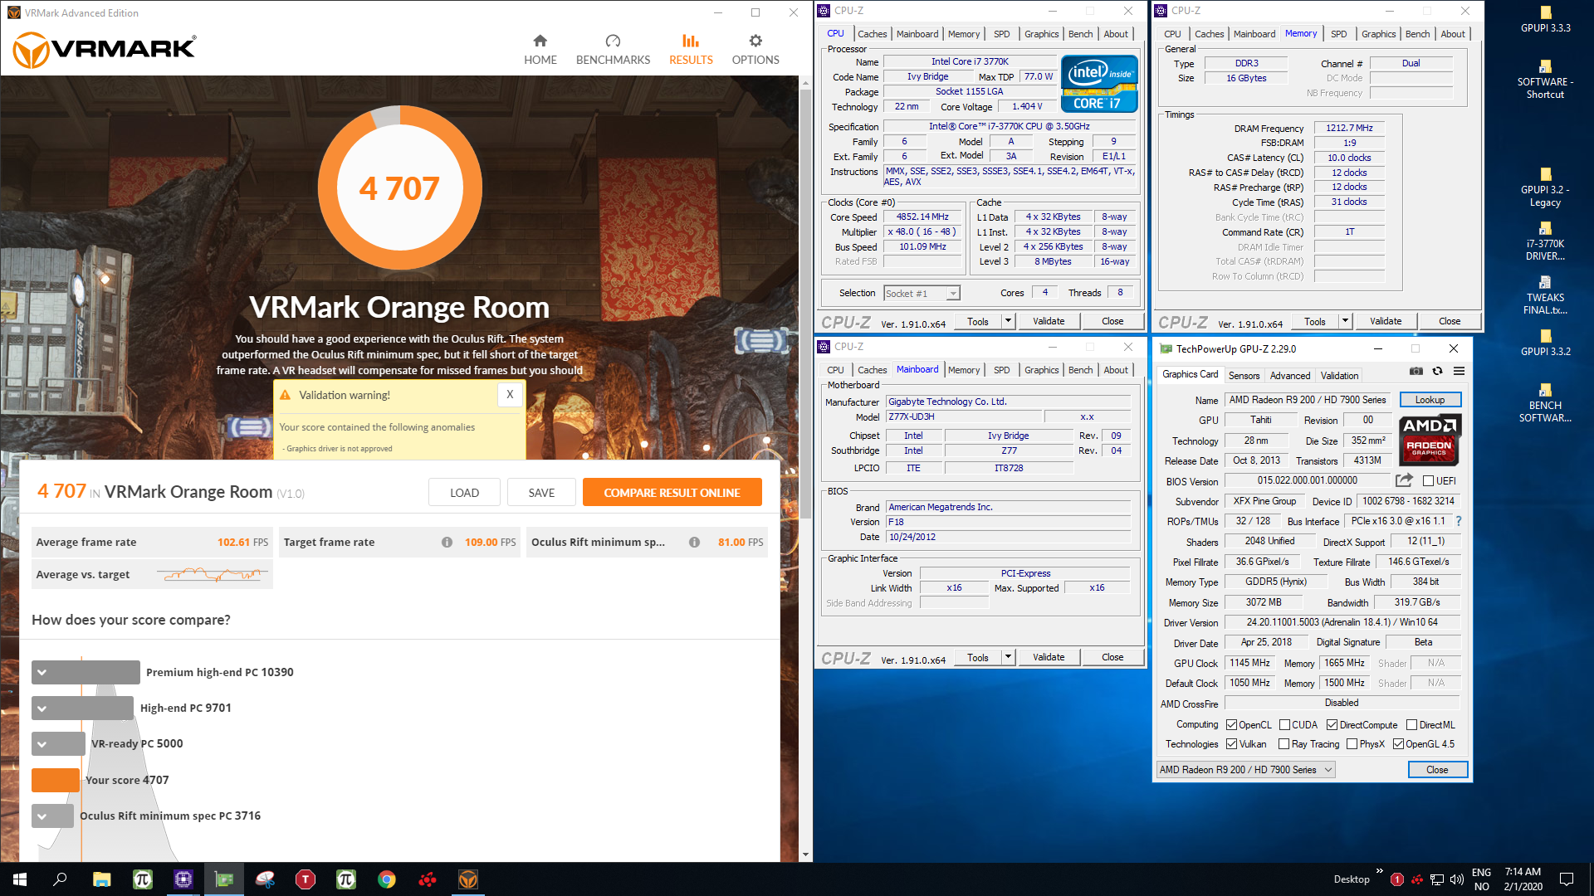Open Google Chrome from taskbar

coord(387,879)
